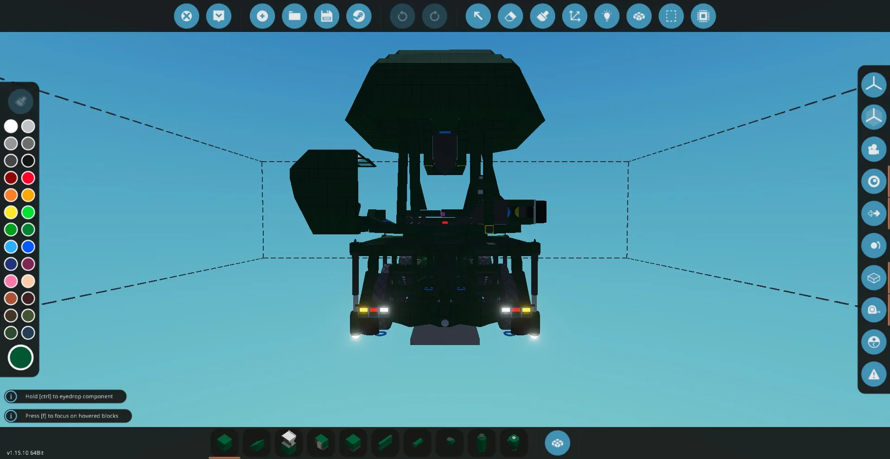Click the area selection dashed square button

point(671,16)
